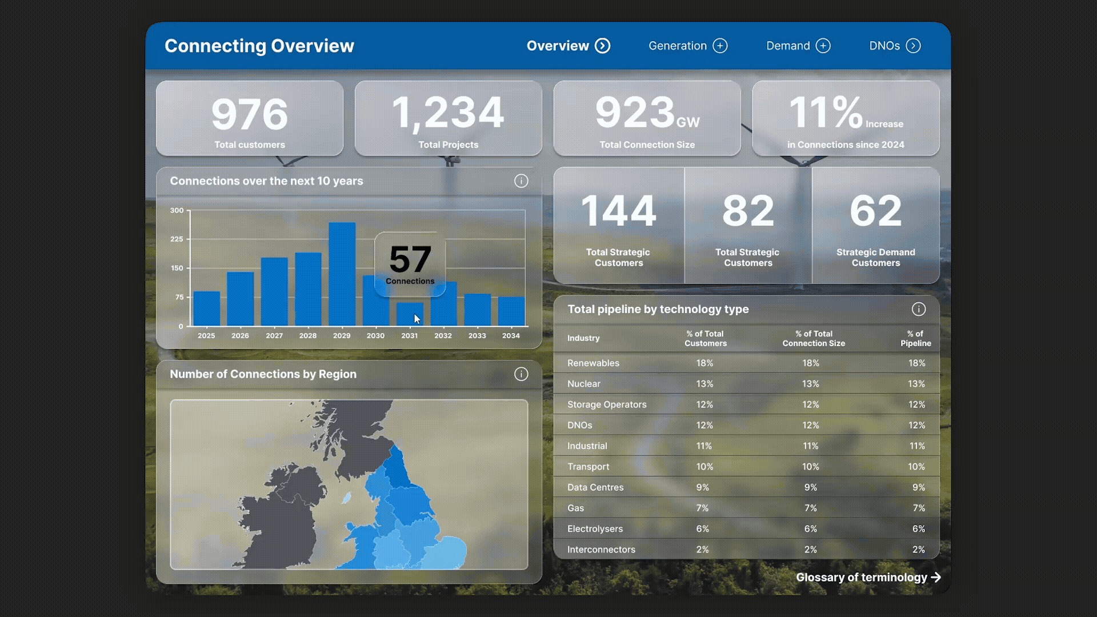The width and height of the screenshot is (1097, 617).
Task: Select the Renewables row label
Action: tap(593, 363)
